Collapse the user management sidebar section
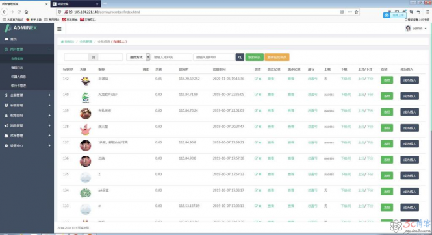432x235 pixels. click(x=27, y=49)
